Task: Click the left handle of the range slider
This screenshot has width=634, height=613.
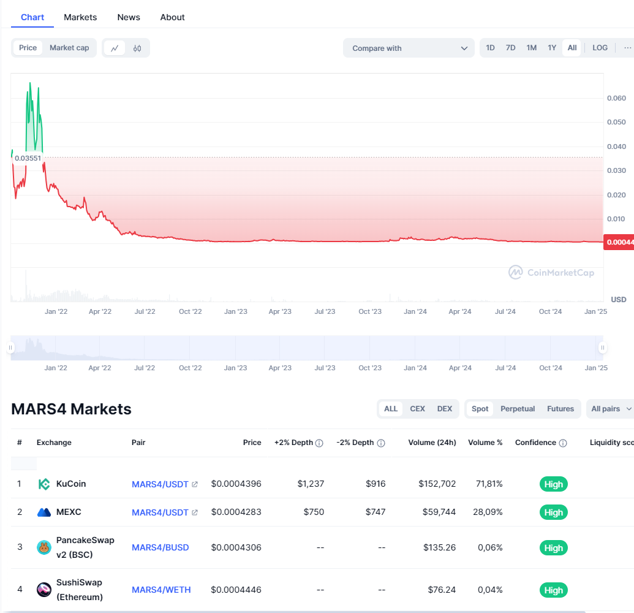Action: 10,348
